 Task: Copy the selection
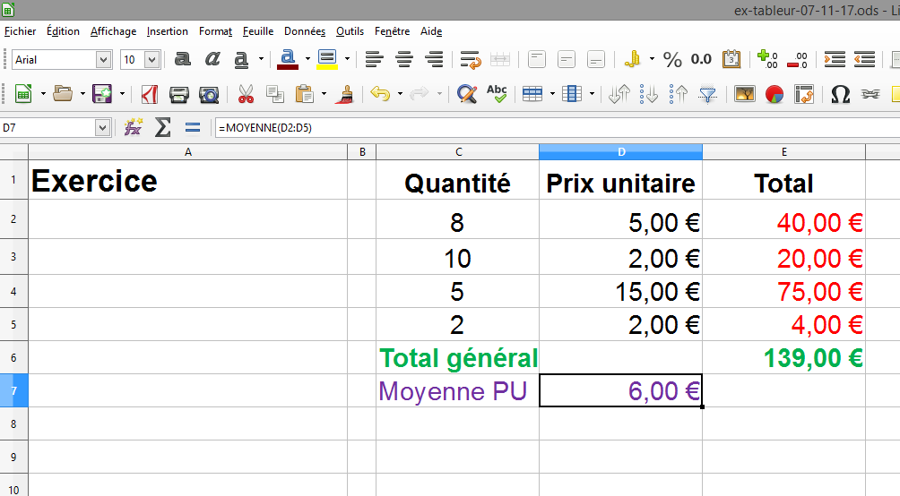(275, 93)
